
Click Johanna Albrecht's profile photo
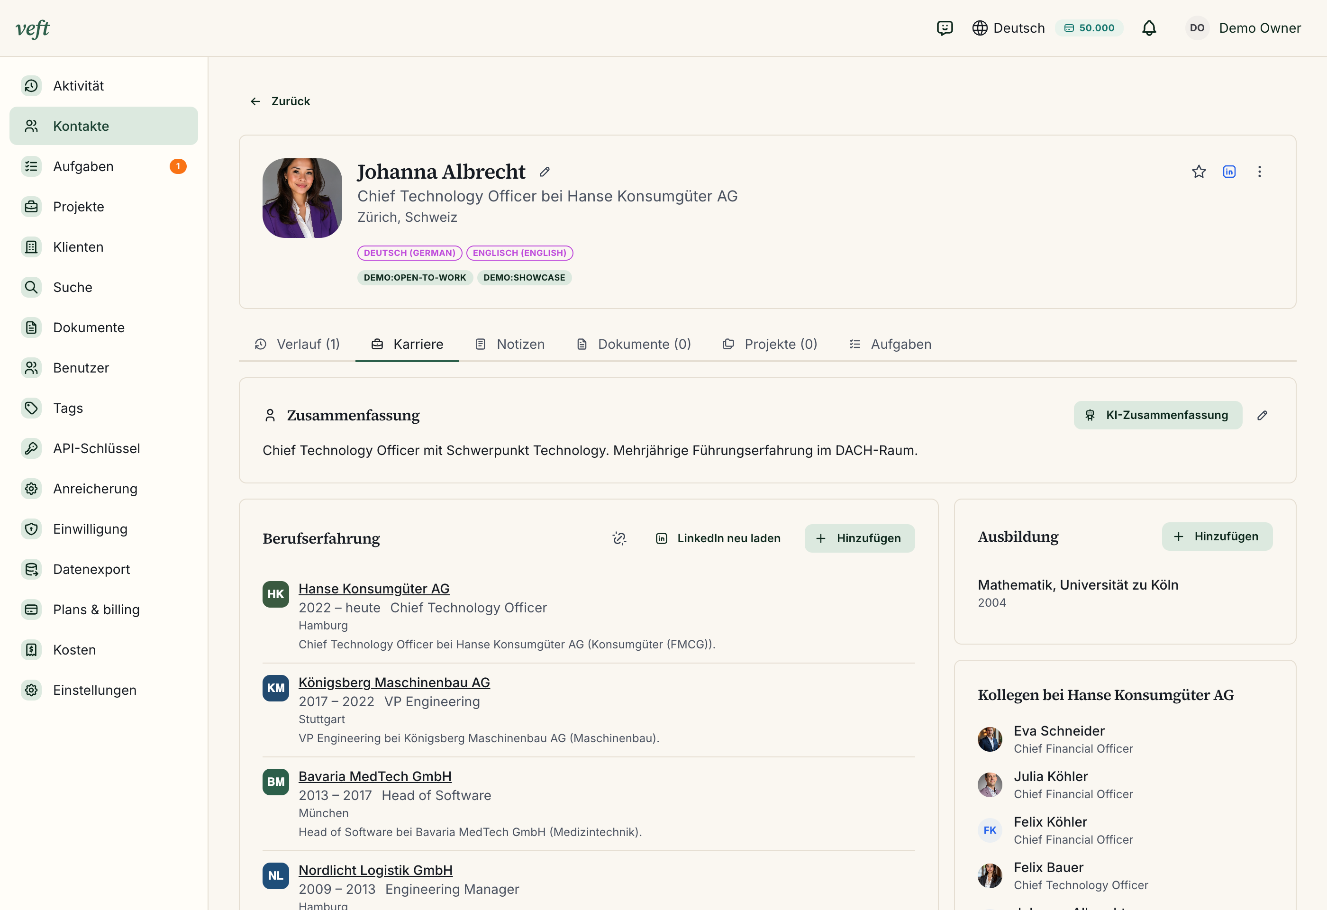302,198
